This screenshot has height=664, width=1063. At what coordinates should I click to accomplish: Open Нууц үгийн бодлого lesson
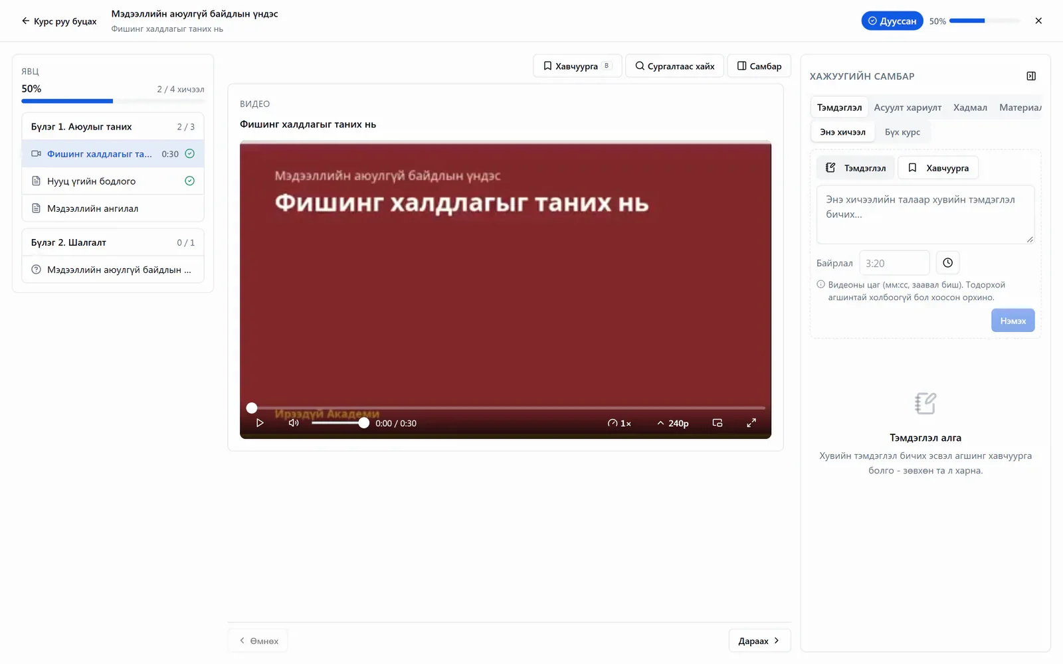click(x=113, y=181)
